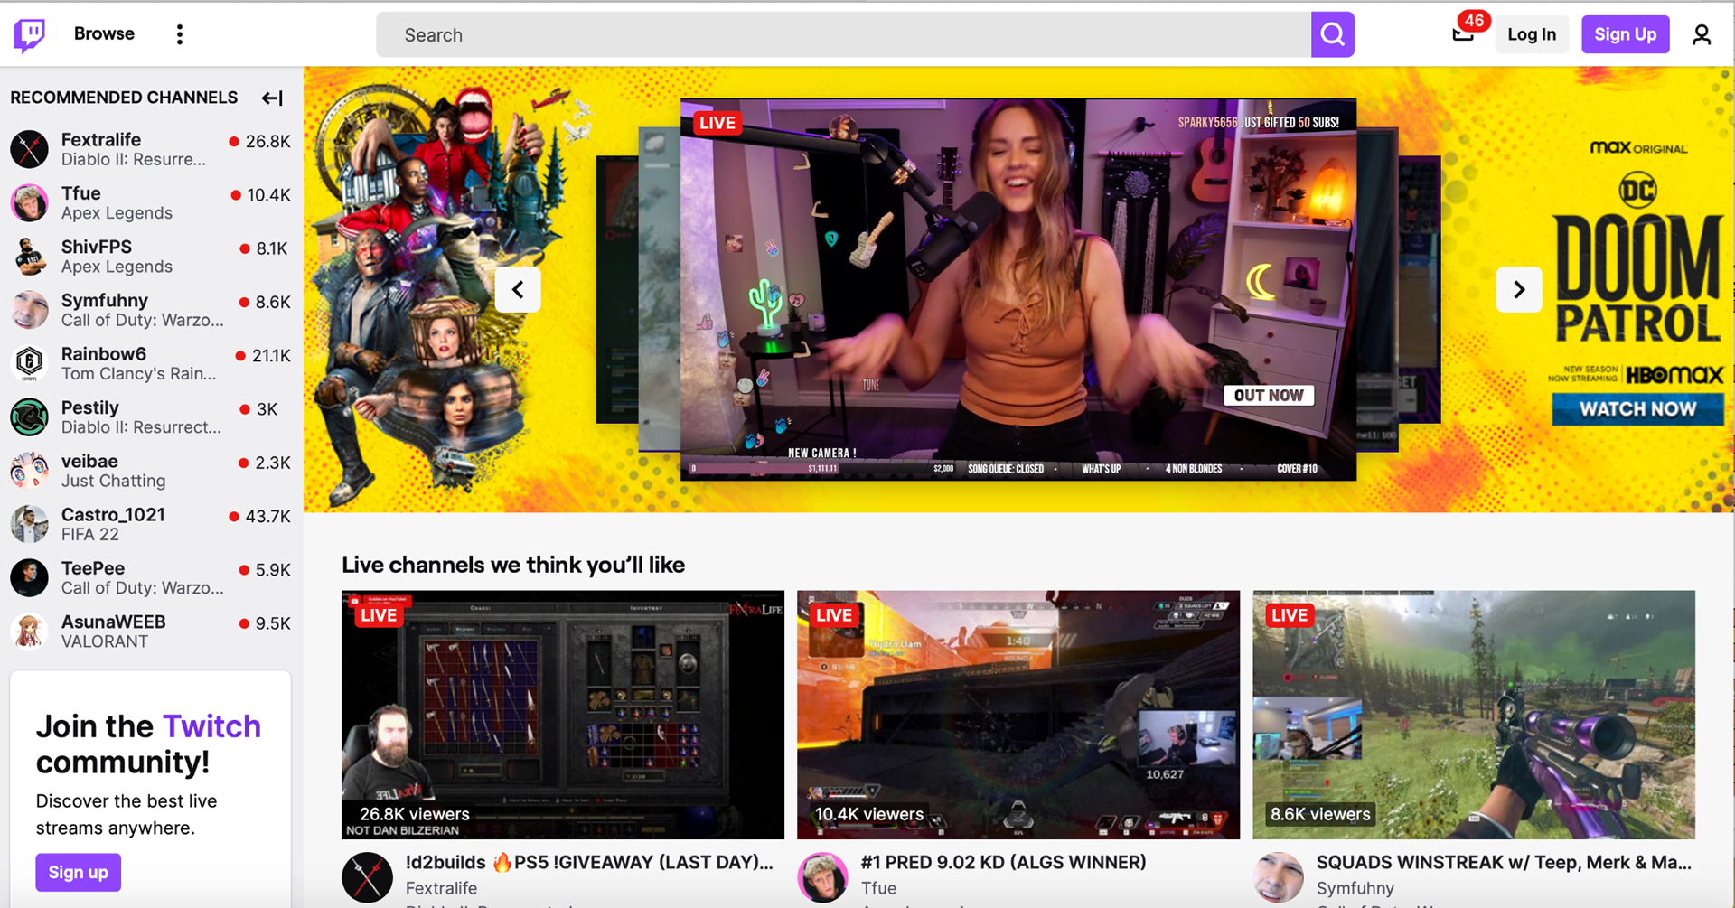Open the Tfue Apex stream thumbnail
Image resolution: width=1735 pixels, height=908 pixels.
tap(1018, 715)
